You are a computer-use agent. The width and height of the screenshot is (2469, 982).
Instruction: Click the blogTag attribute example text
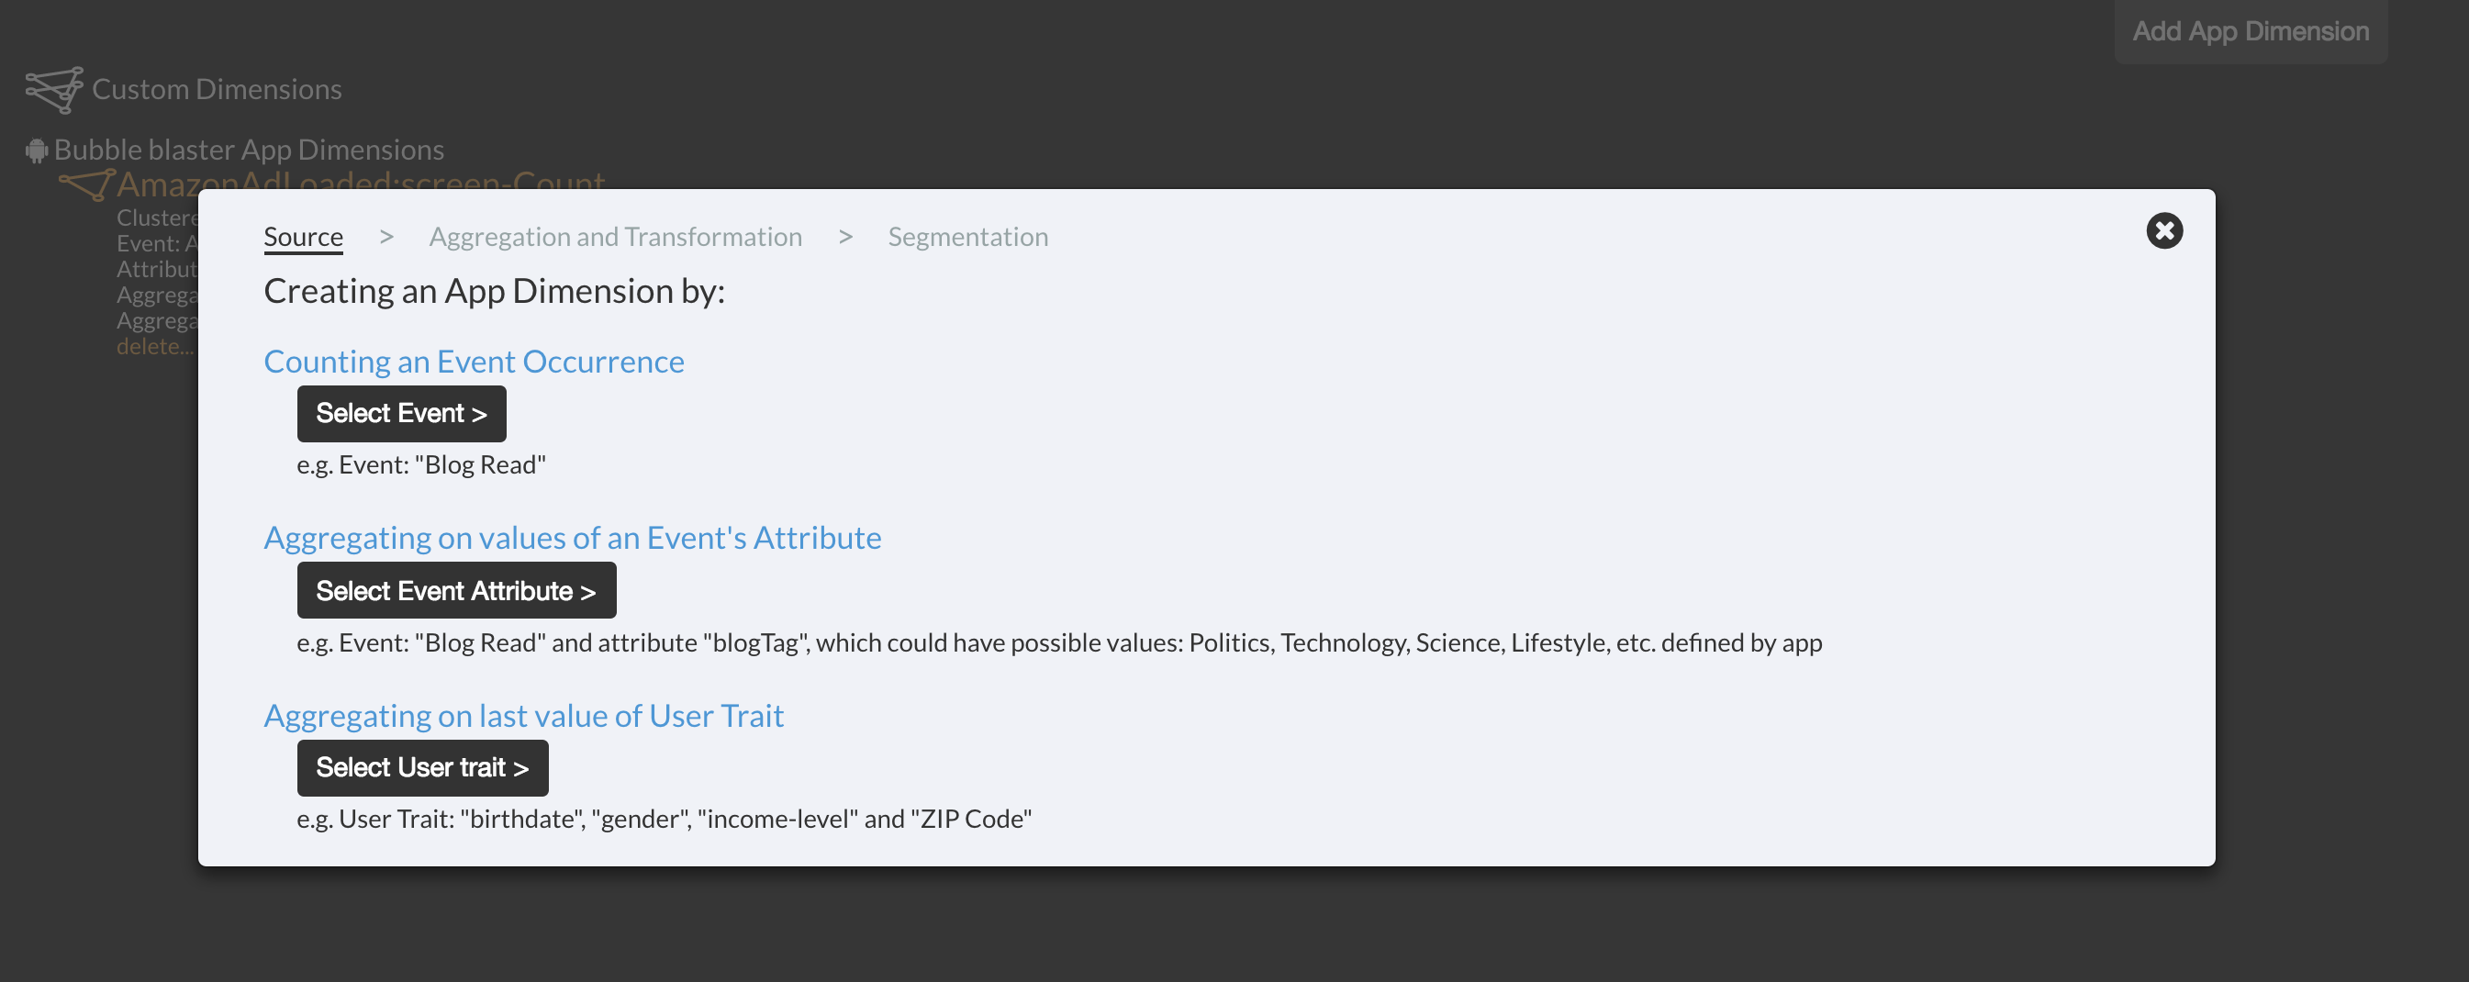pos(1059,642)
